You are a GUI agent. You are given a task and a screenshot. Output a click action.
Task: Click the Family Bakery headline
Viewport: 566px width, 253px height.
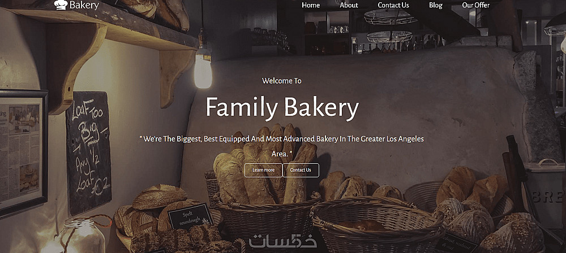click(282, 107)
